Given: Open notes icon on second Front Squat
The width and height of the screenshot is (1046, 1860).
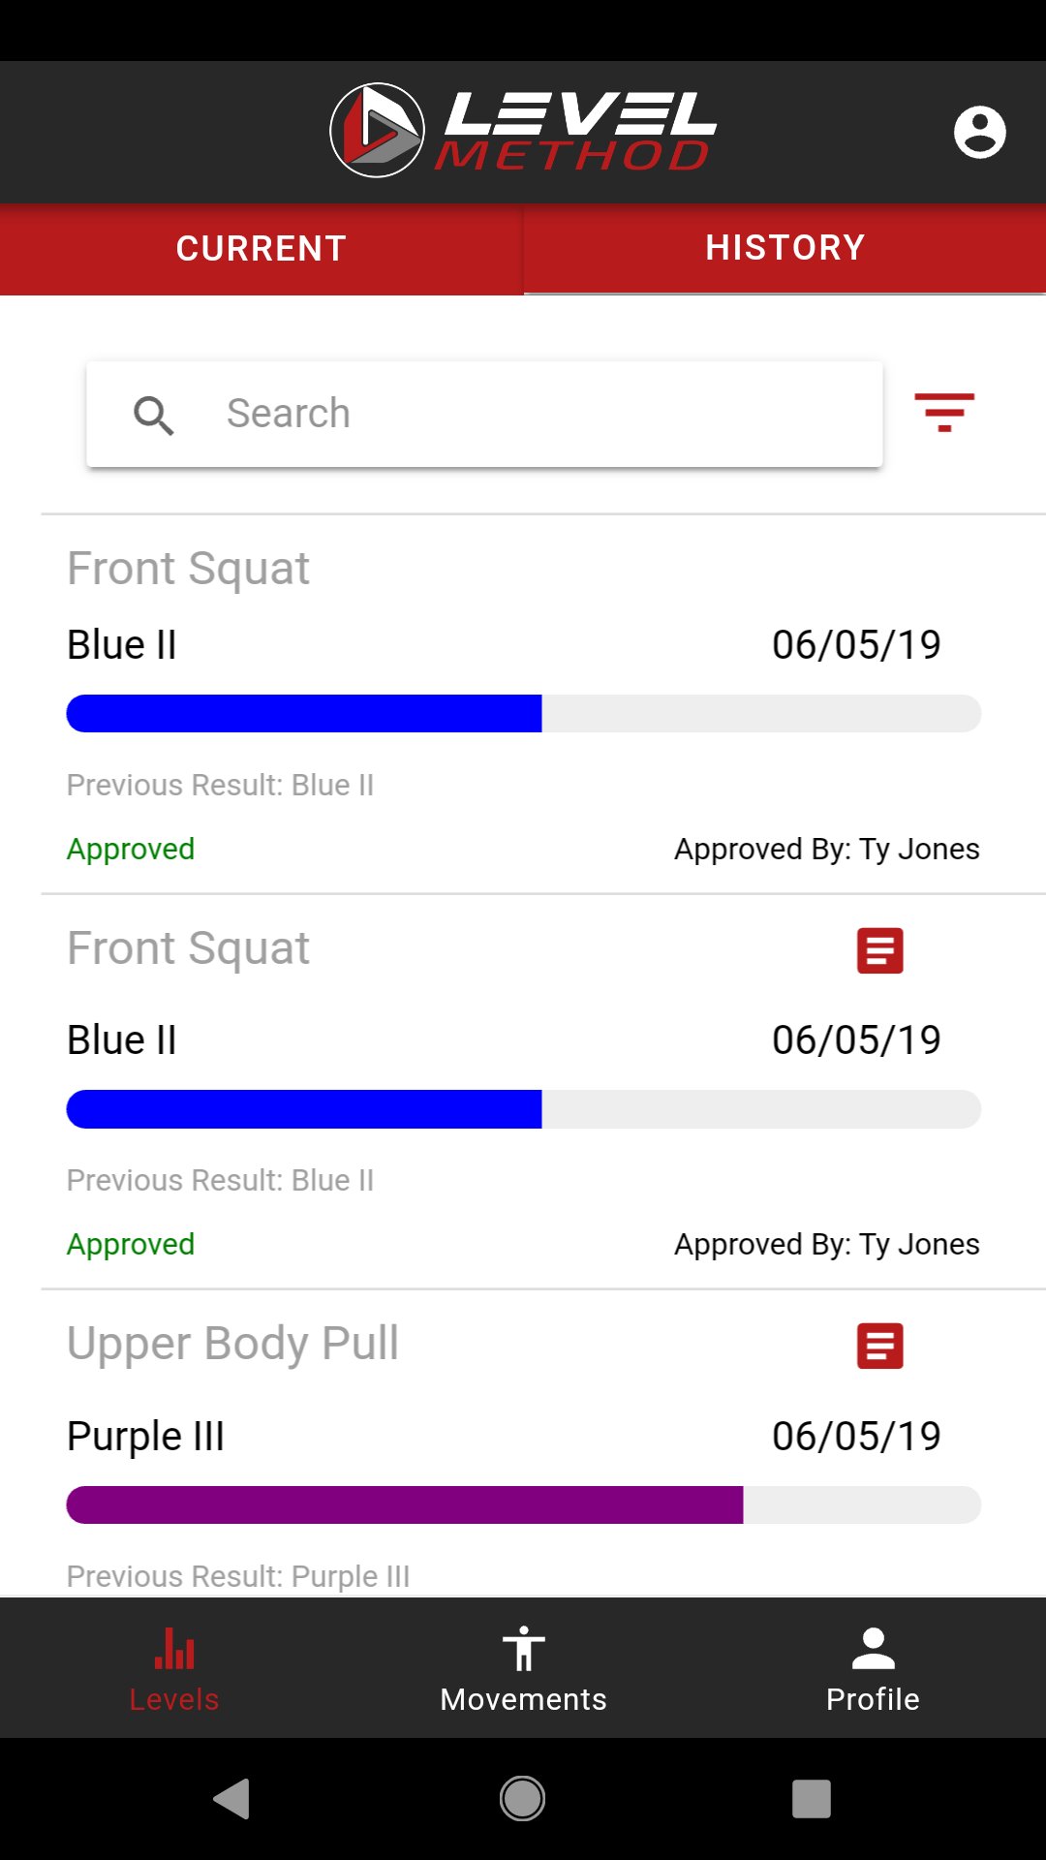Looking at the screenshot, I should [x=879, y=950].
